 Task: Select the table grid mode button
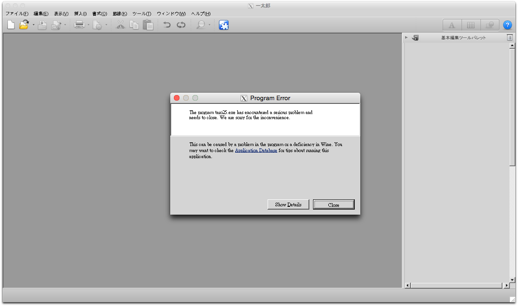pyautogui.click(x=471, y=25)
